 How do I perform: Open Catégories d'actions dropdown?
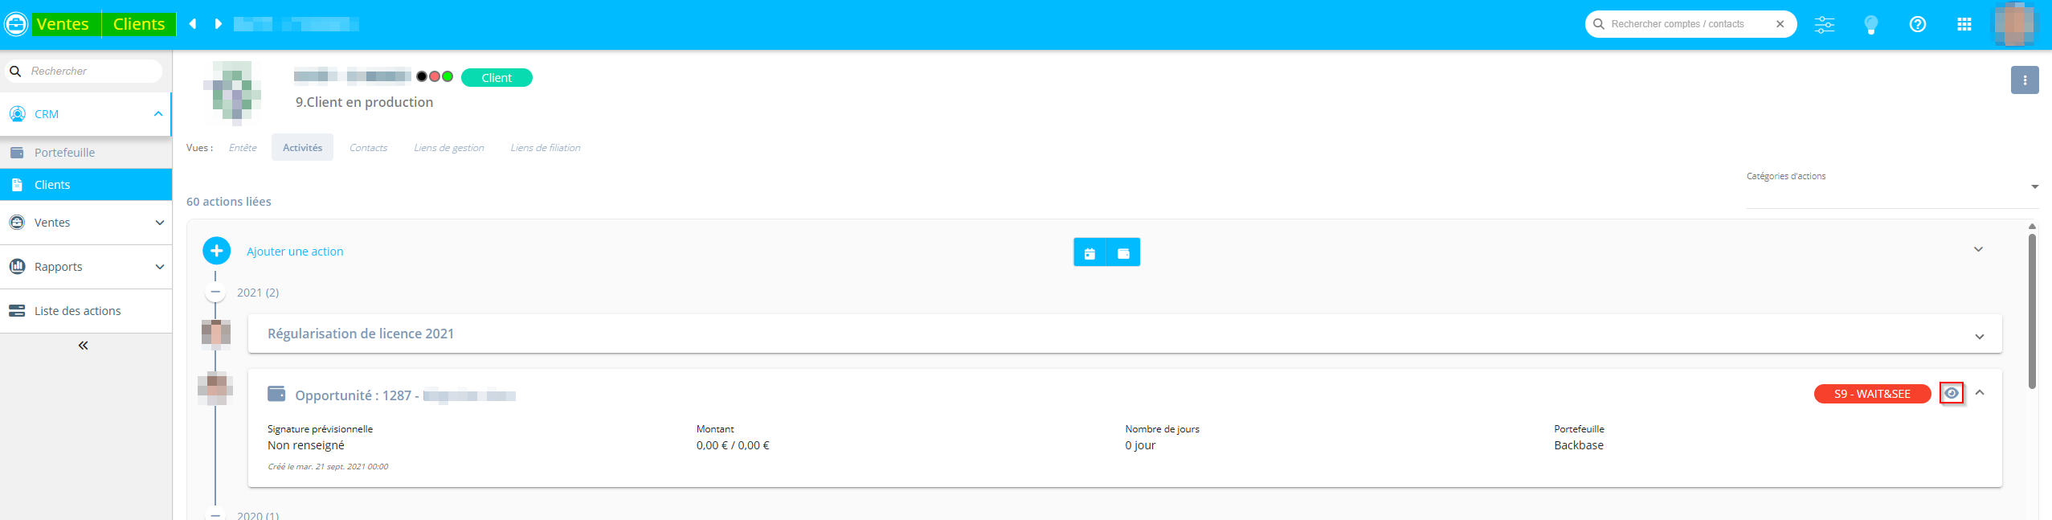[2034, 187]
